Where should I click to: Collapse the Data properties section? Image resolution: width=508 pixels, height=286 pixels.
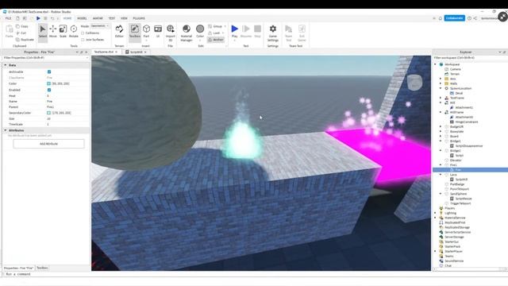[x=6, y=65]
